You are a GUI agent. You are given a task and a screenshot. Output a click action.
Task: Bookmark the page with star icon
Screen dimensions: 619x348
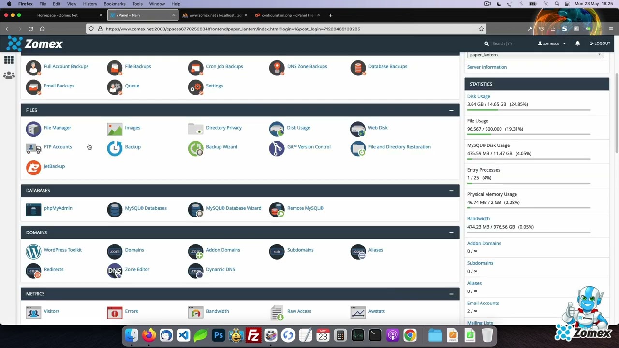tap(481, 29)
